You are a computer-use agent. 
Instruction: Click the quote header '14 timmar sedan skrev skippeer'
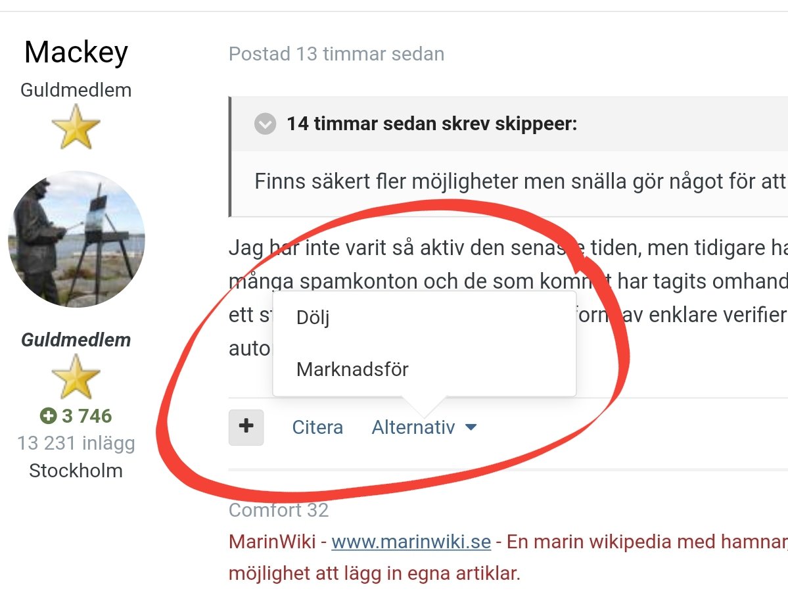tap(432, 124)
